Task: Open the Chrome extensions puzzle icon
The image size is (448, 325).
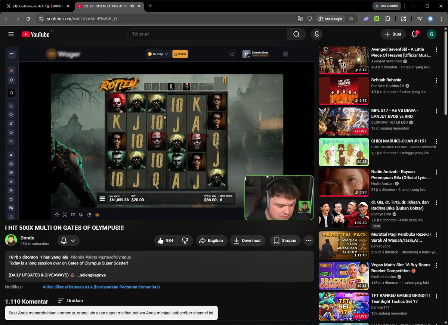Action: point(387,19)
